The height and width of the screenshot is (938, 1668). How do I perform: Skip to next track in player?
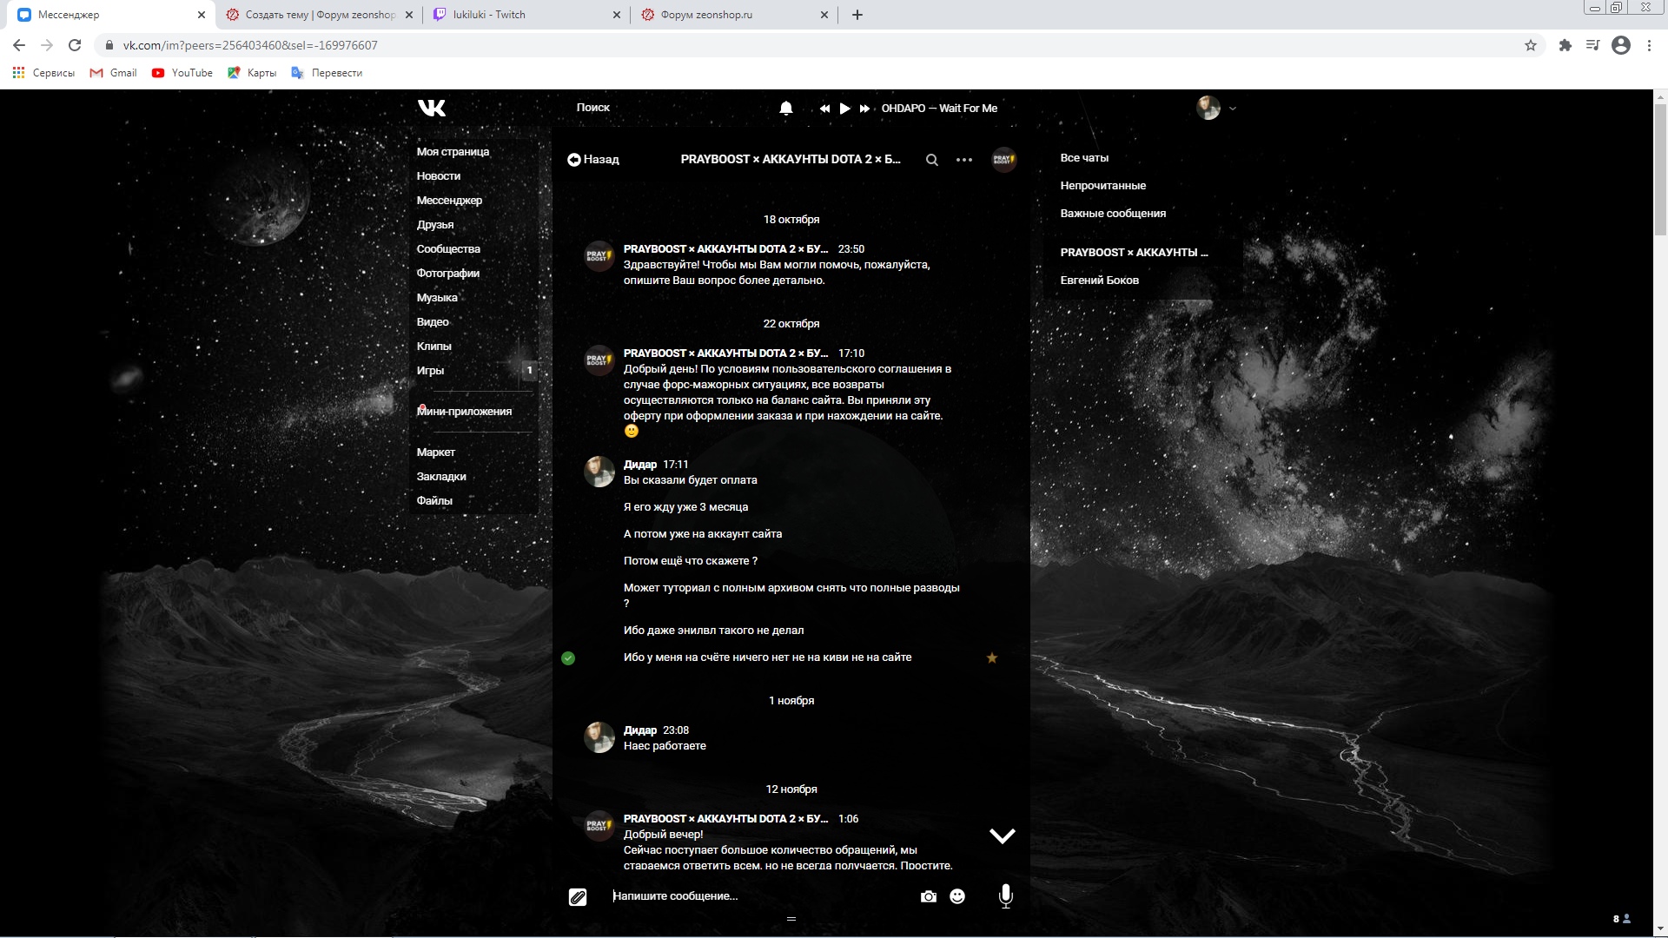864,109
